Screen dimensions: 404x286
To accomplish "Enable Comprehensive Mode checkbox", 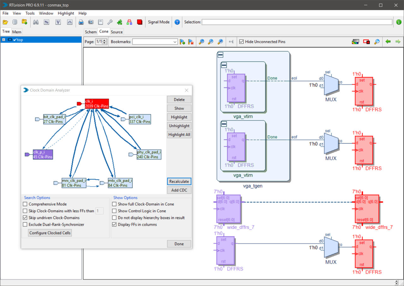I will pos(25,204).
